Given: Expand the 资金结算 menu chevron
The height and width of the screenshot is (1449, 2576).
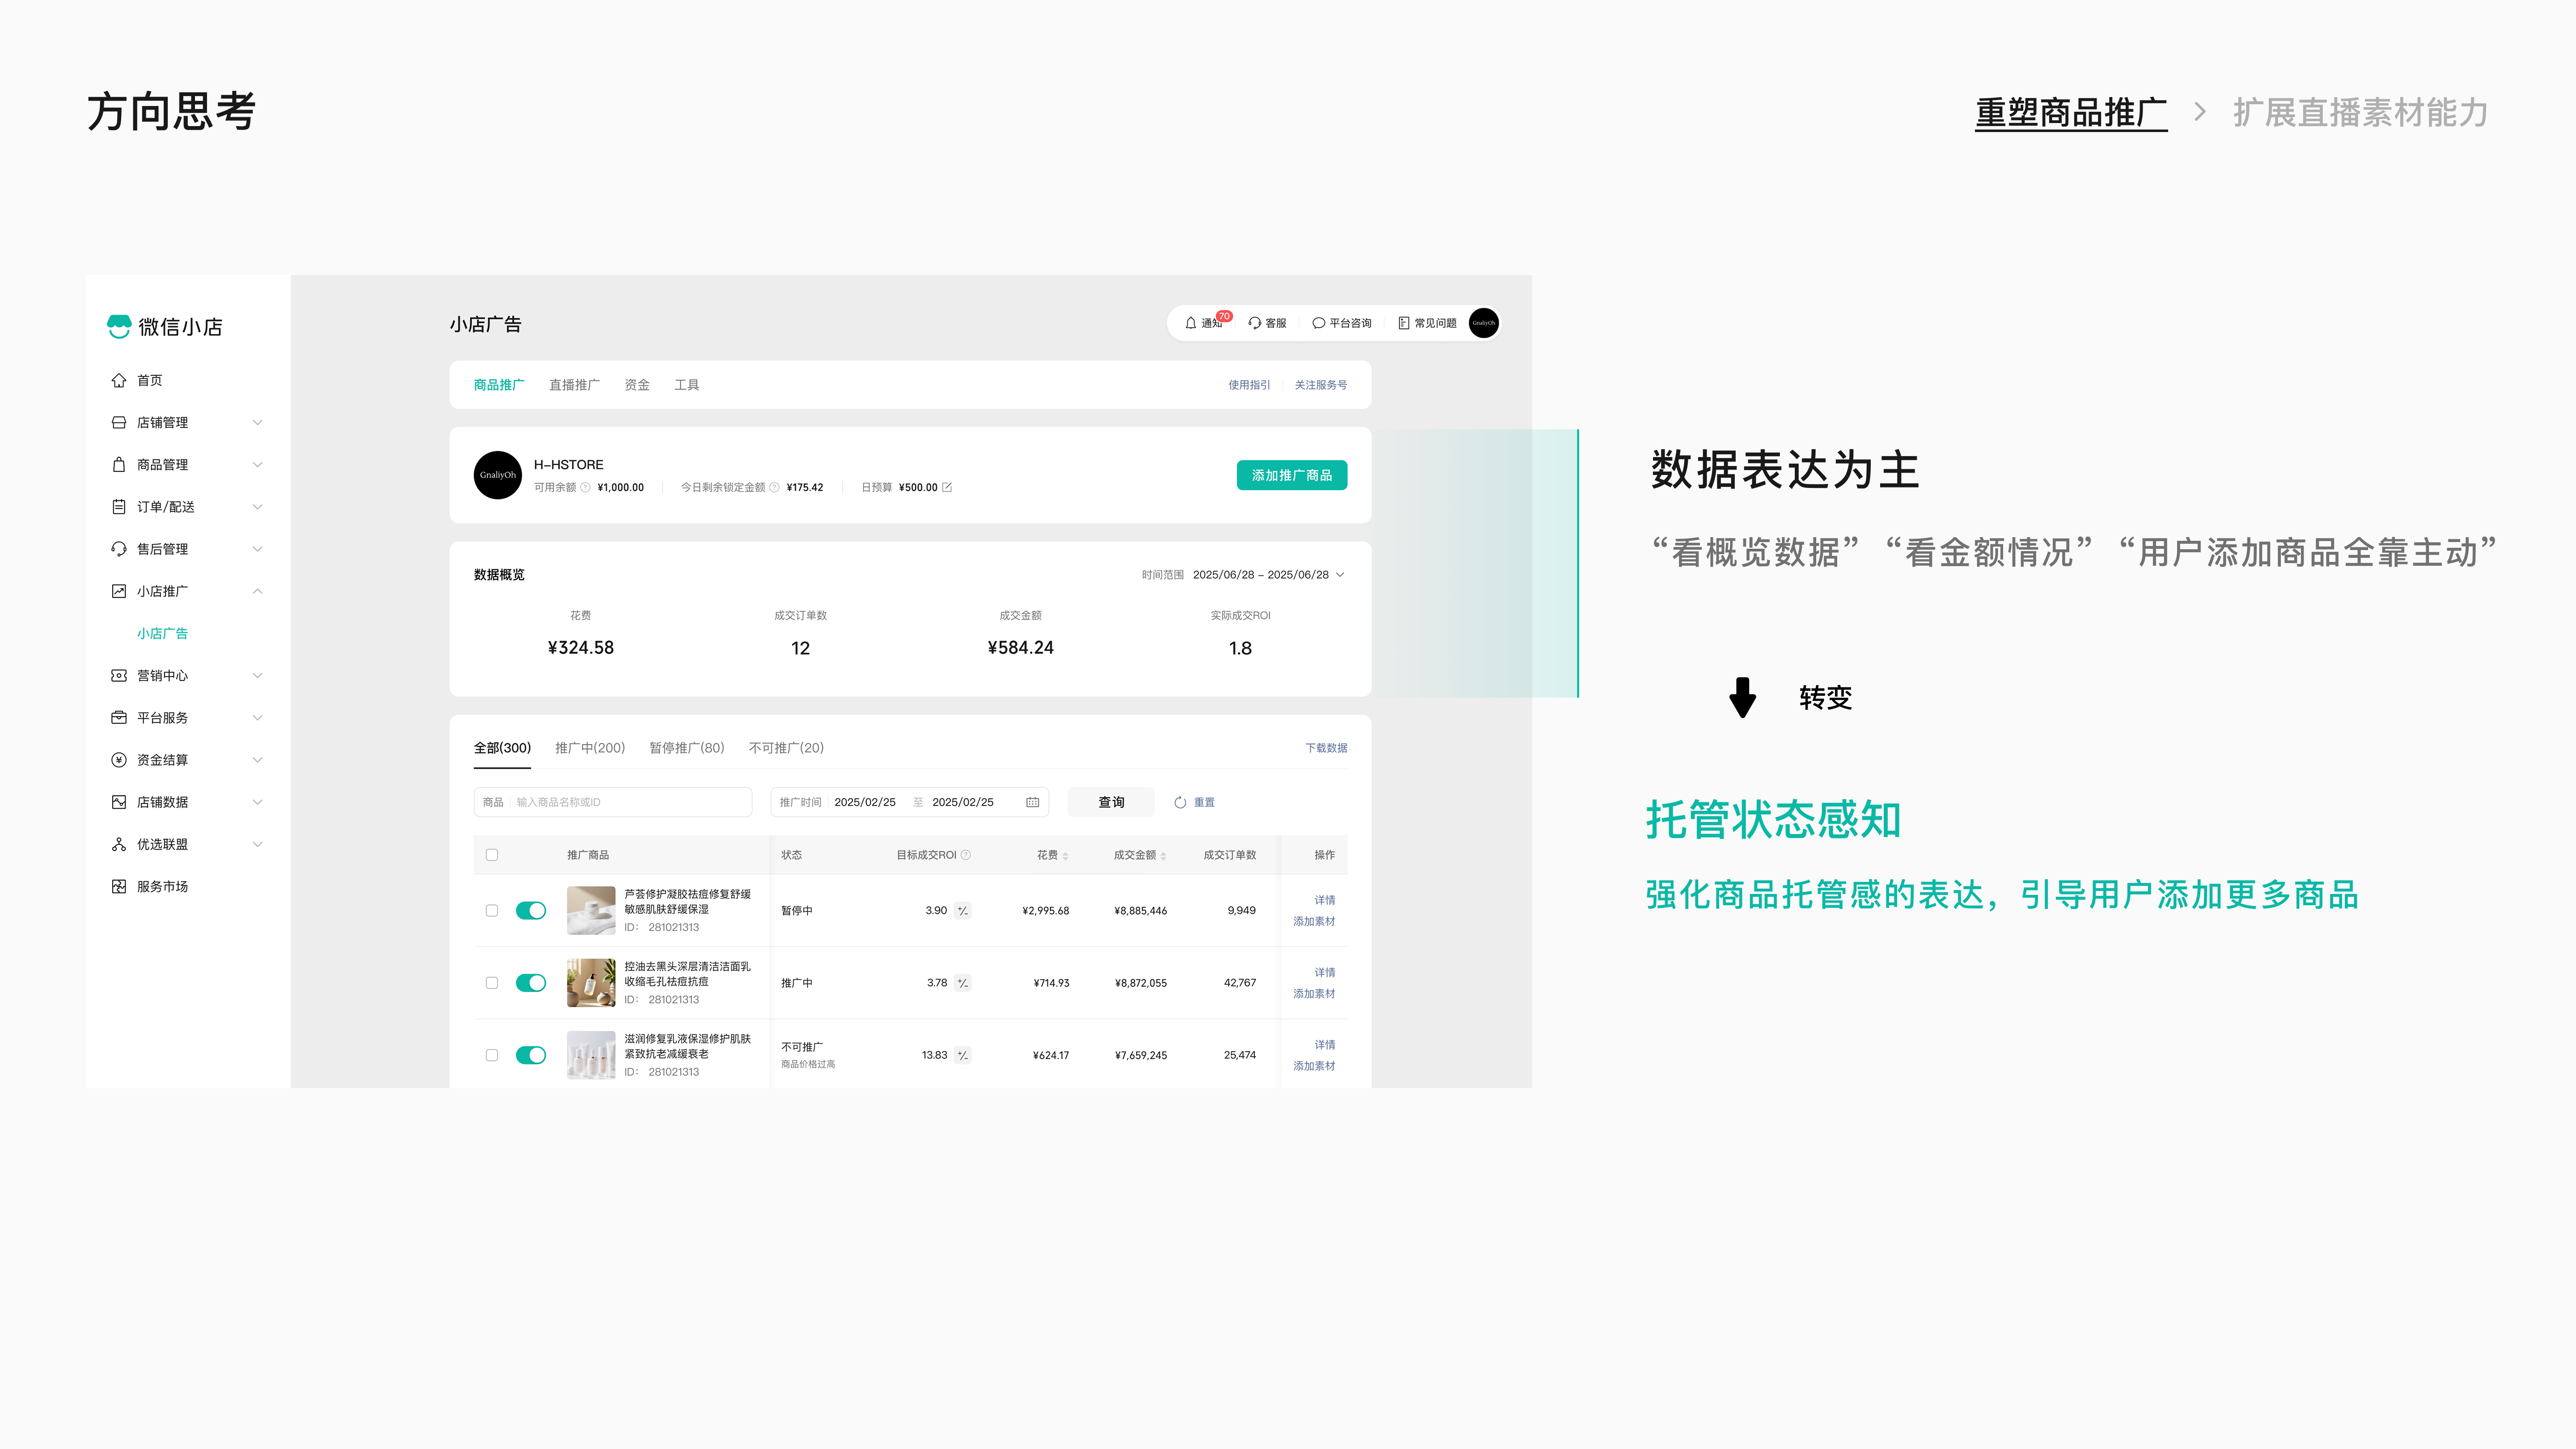Looking at the screenshot, I should [257, 760].
